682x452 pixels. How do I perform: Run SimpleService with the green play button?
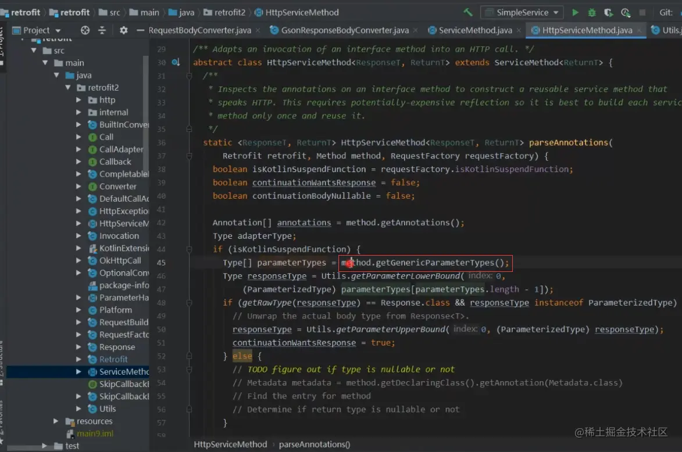[575, 13]
